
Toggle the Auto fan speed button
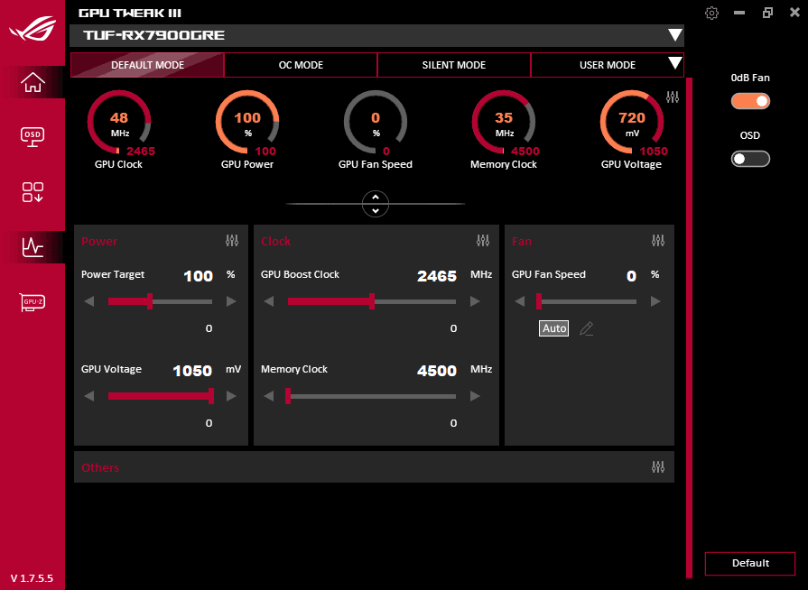[553, 328]
